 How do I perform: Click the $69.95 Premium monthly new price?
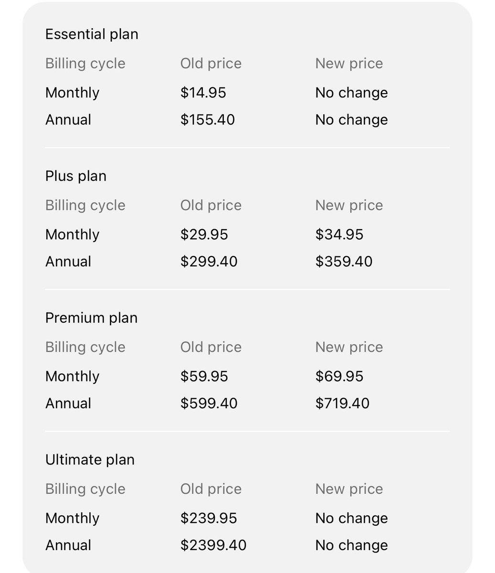pyautogui.click(x=339, y=376)
